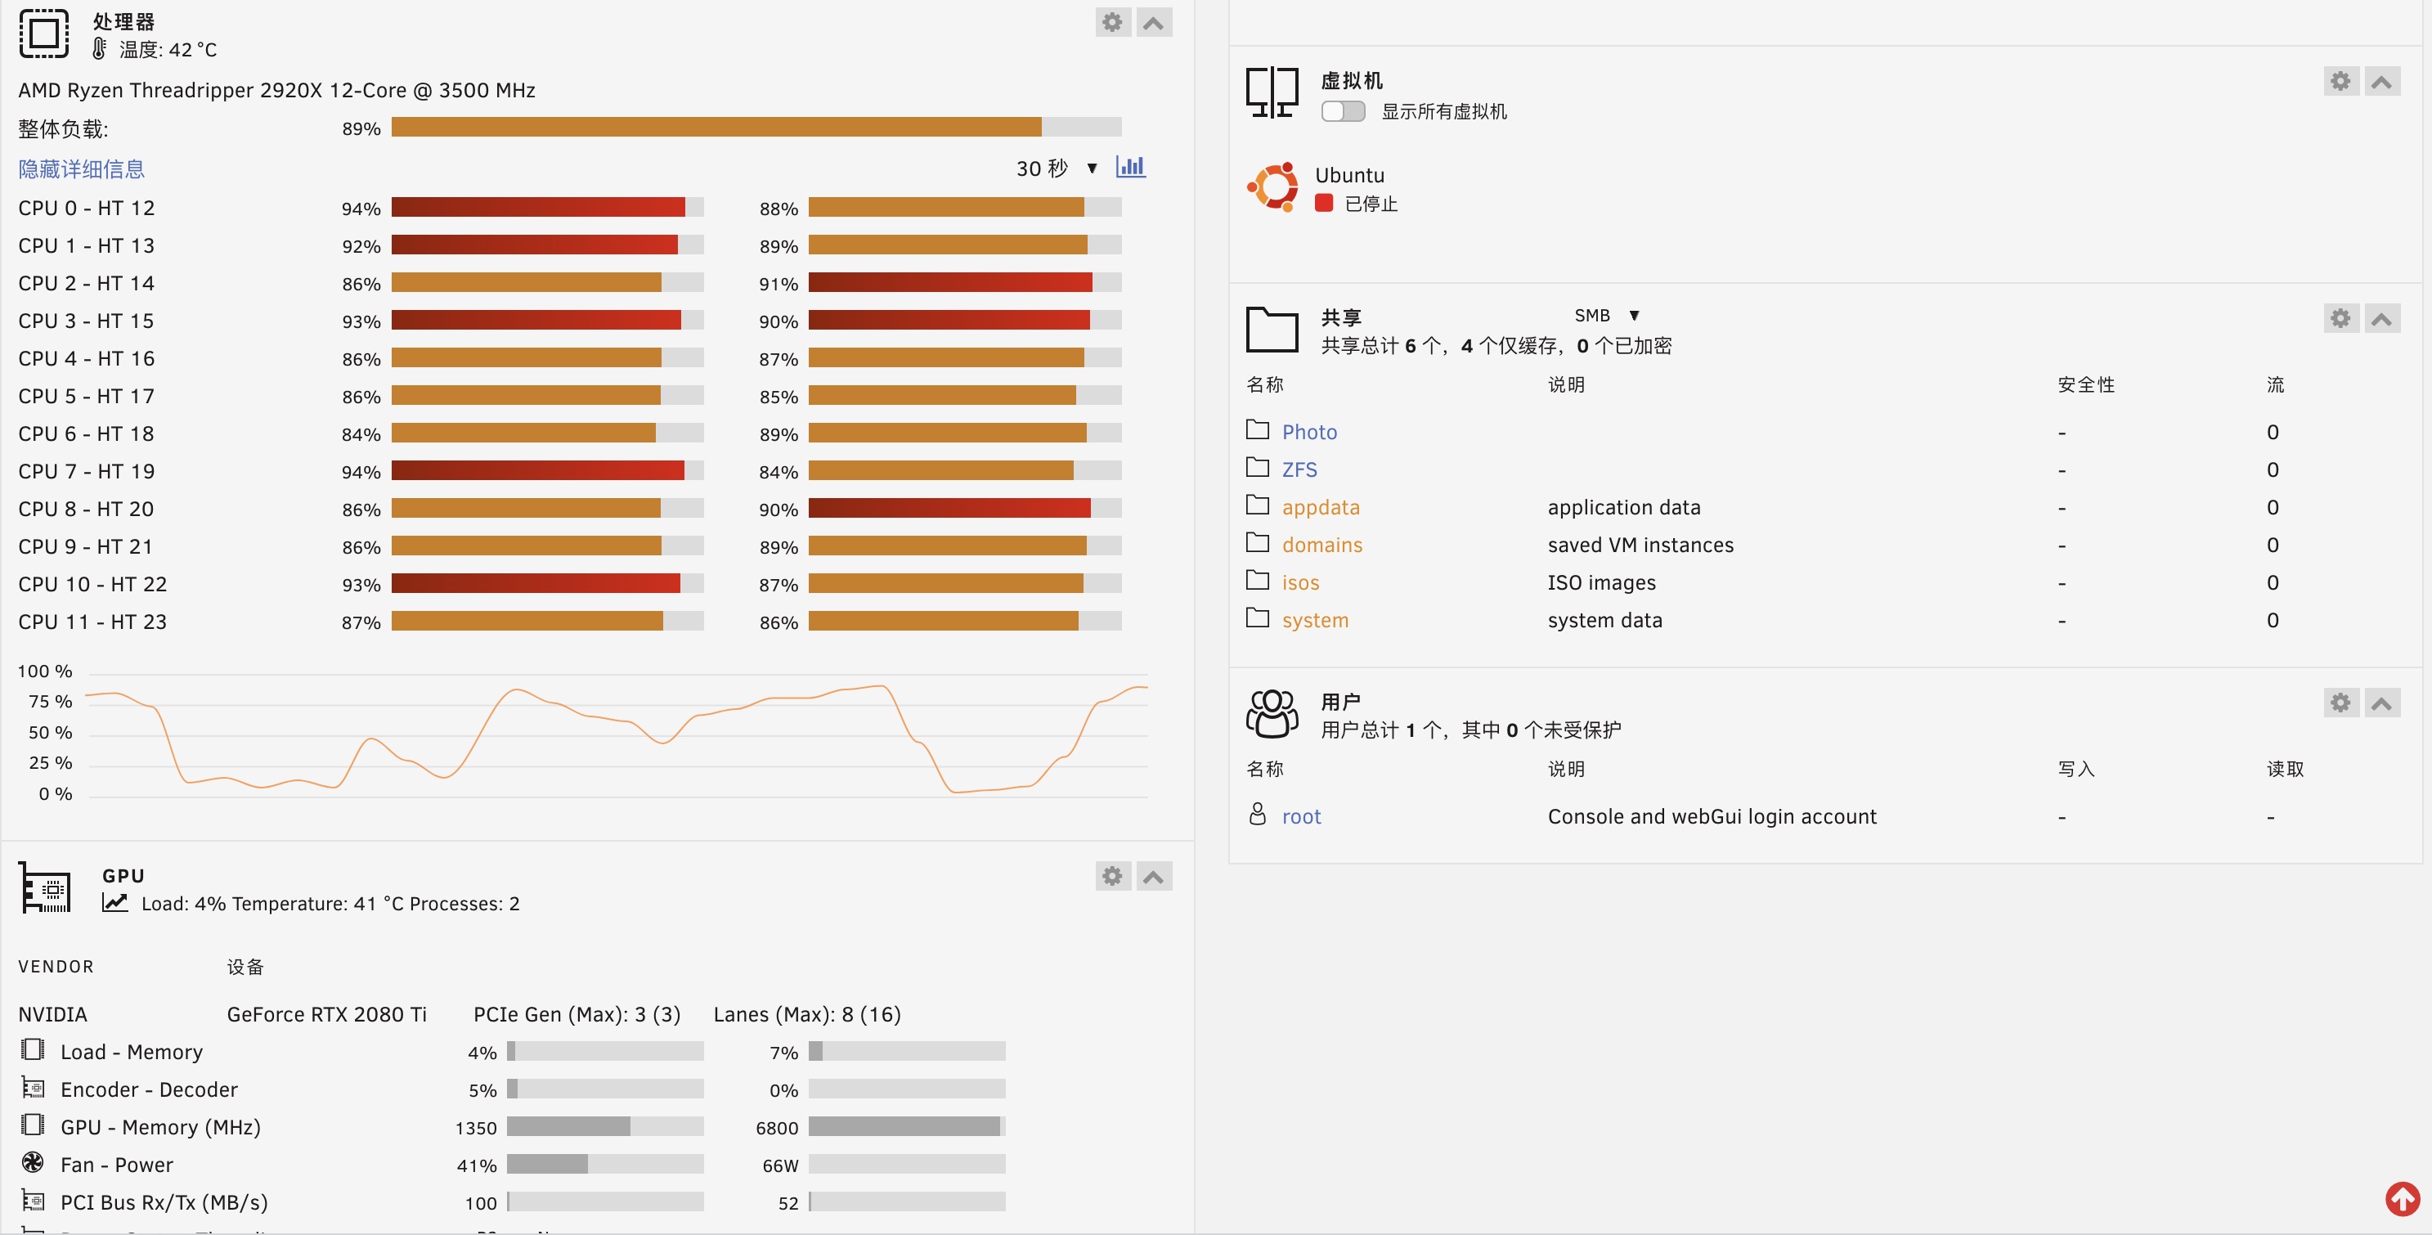Screen dimensions: 2432x1235
Task: Collapse the GPU panel
Action: [x=1153, y=875]
